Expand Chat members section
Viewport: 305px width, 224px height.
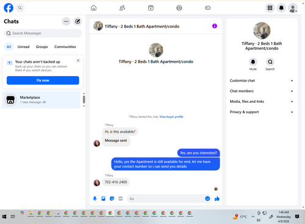click(x=262, y=91)
